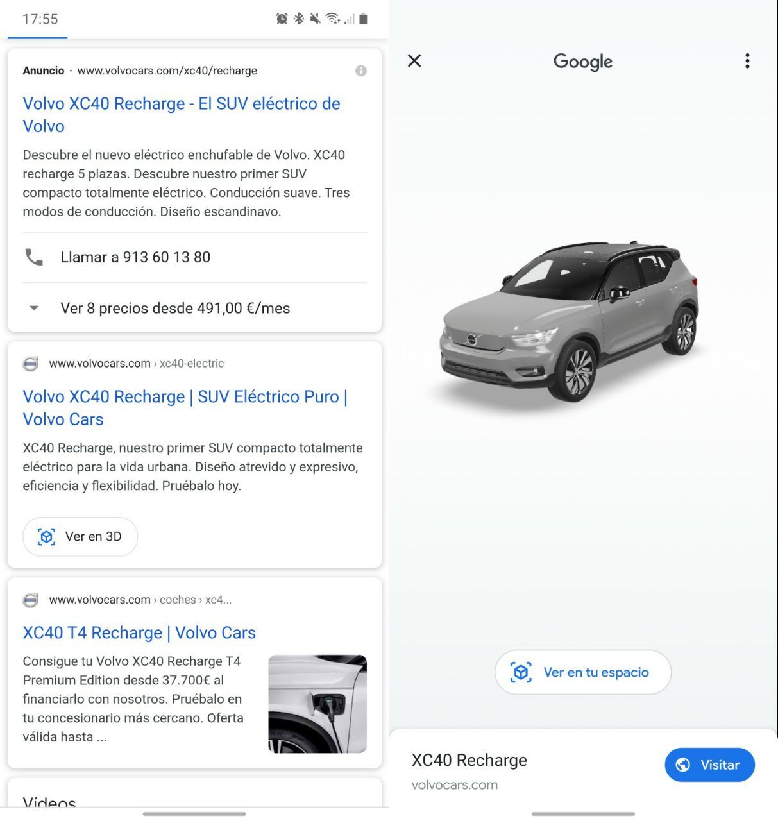The height and width of the screenshot is (821, 778).
Task: Expand the prices dropdown arrow
Action: [34, 309]
